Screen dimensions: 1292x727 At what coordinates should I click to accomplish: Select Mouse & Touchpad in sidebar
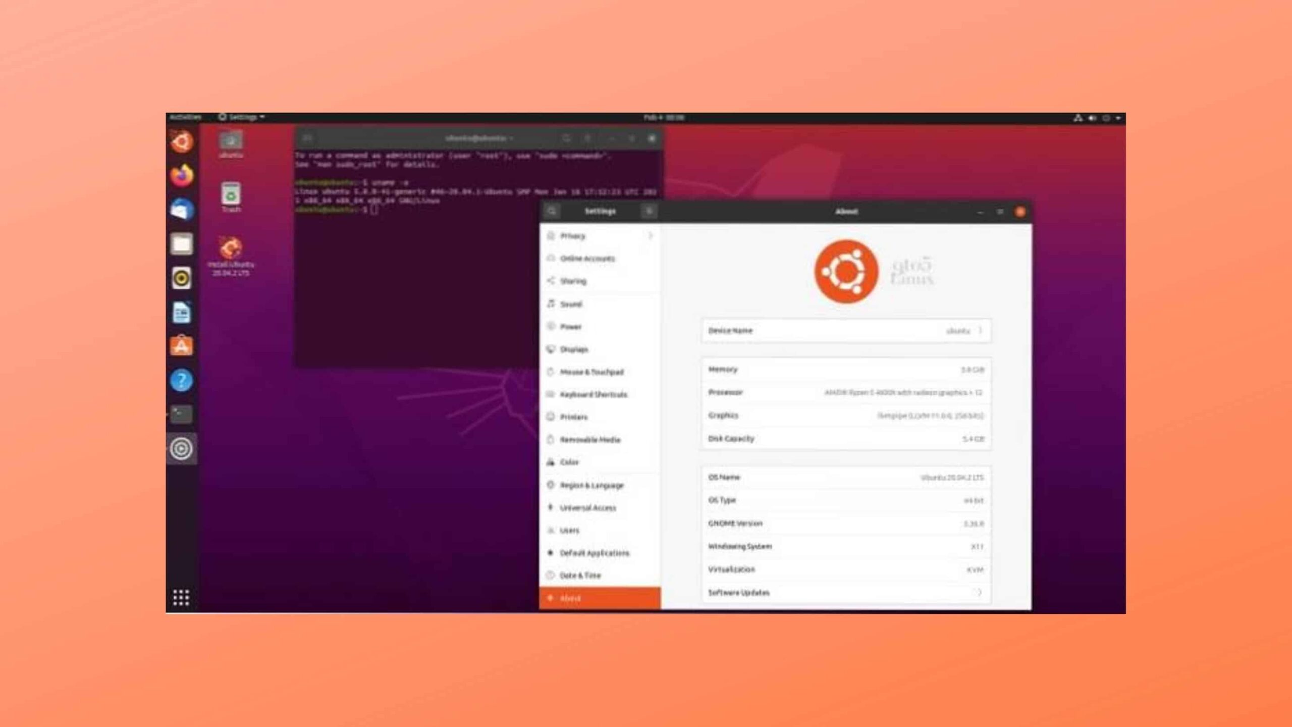pyautogui.click(x=600, y=372)
